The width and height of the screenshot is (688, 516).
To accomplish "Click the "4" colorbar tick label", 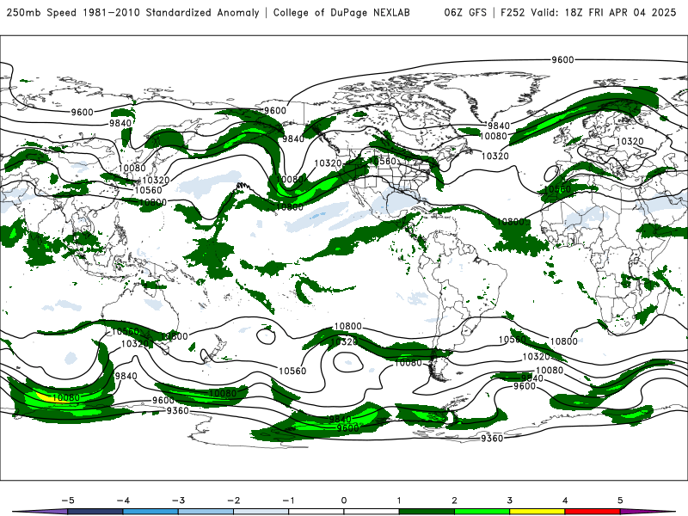I will click(565, 501).
